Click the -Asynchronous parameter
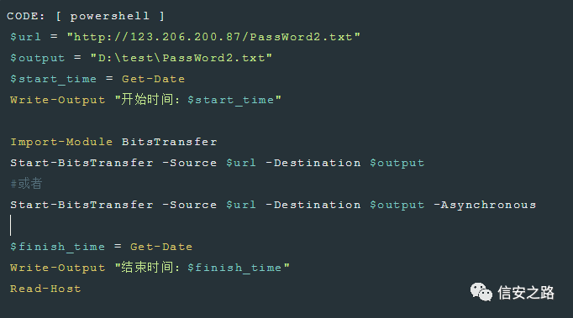 tap(485, 205)
